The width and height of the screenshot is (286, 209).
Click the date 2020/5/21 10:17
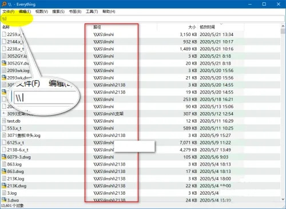pos(216,42)
